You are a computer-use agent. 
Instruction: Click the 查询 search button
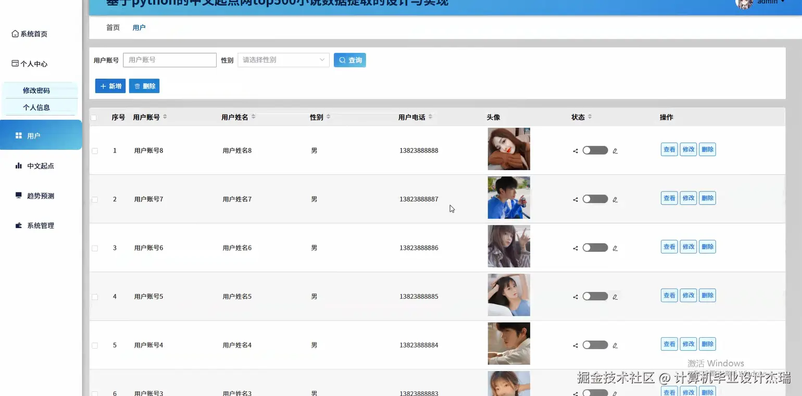coord(350,60)
